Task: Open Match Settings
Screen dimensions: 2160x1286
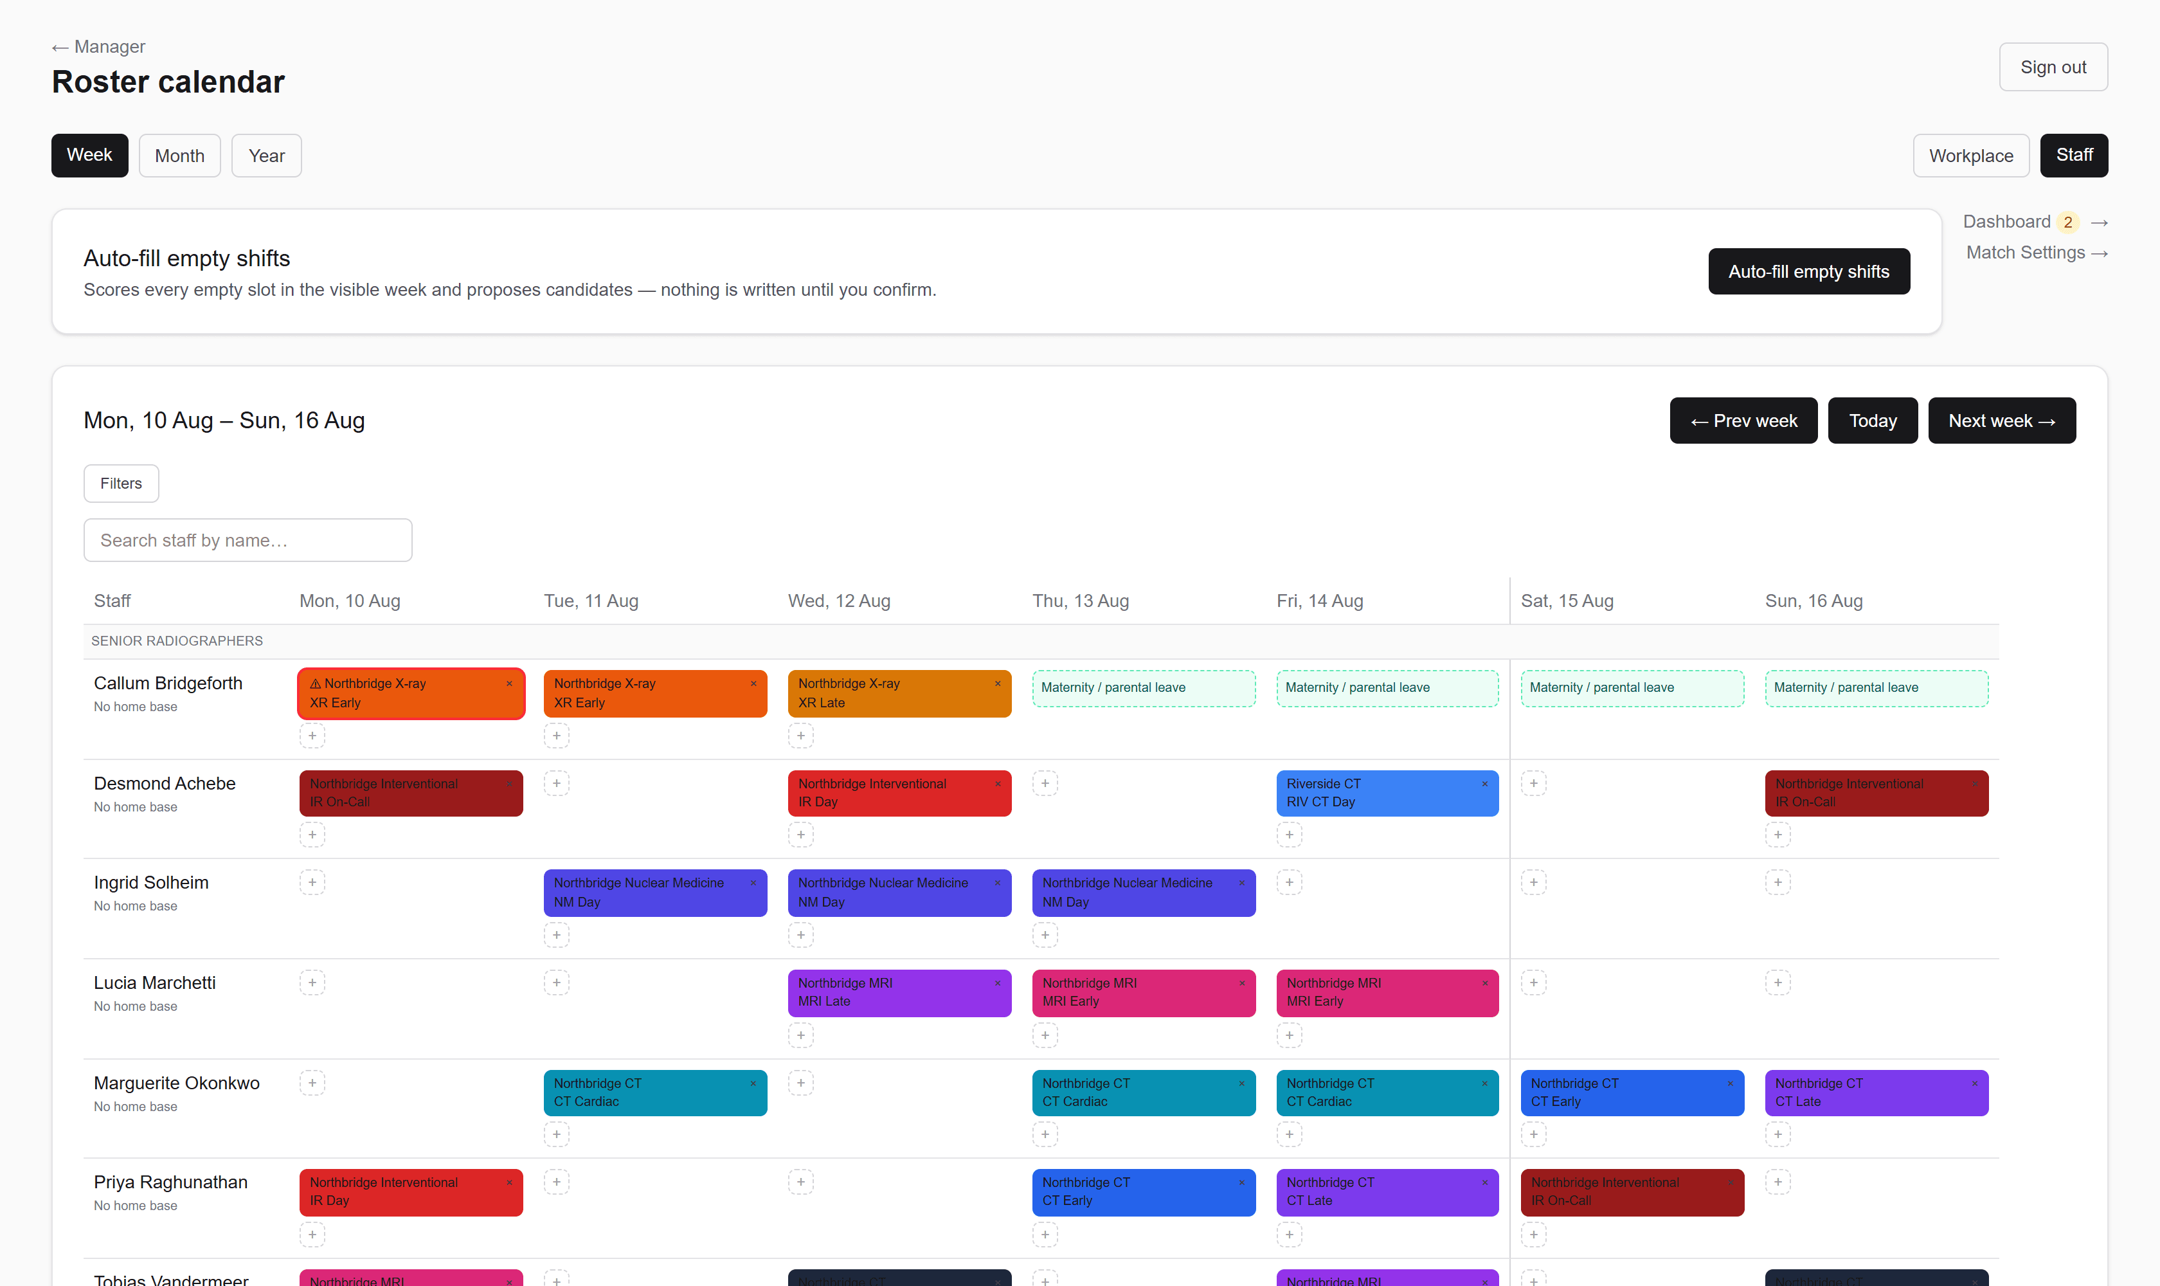Action: 2037,253
